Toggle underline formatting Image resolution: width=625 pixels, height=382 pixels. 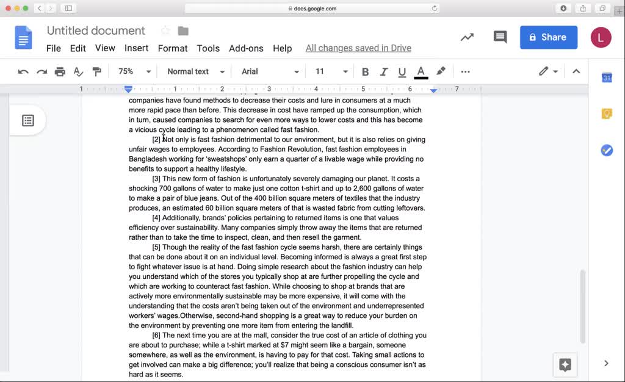point(402,71)
